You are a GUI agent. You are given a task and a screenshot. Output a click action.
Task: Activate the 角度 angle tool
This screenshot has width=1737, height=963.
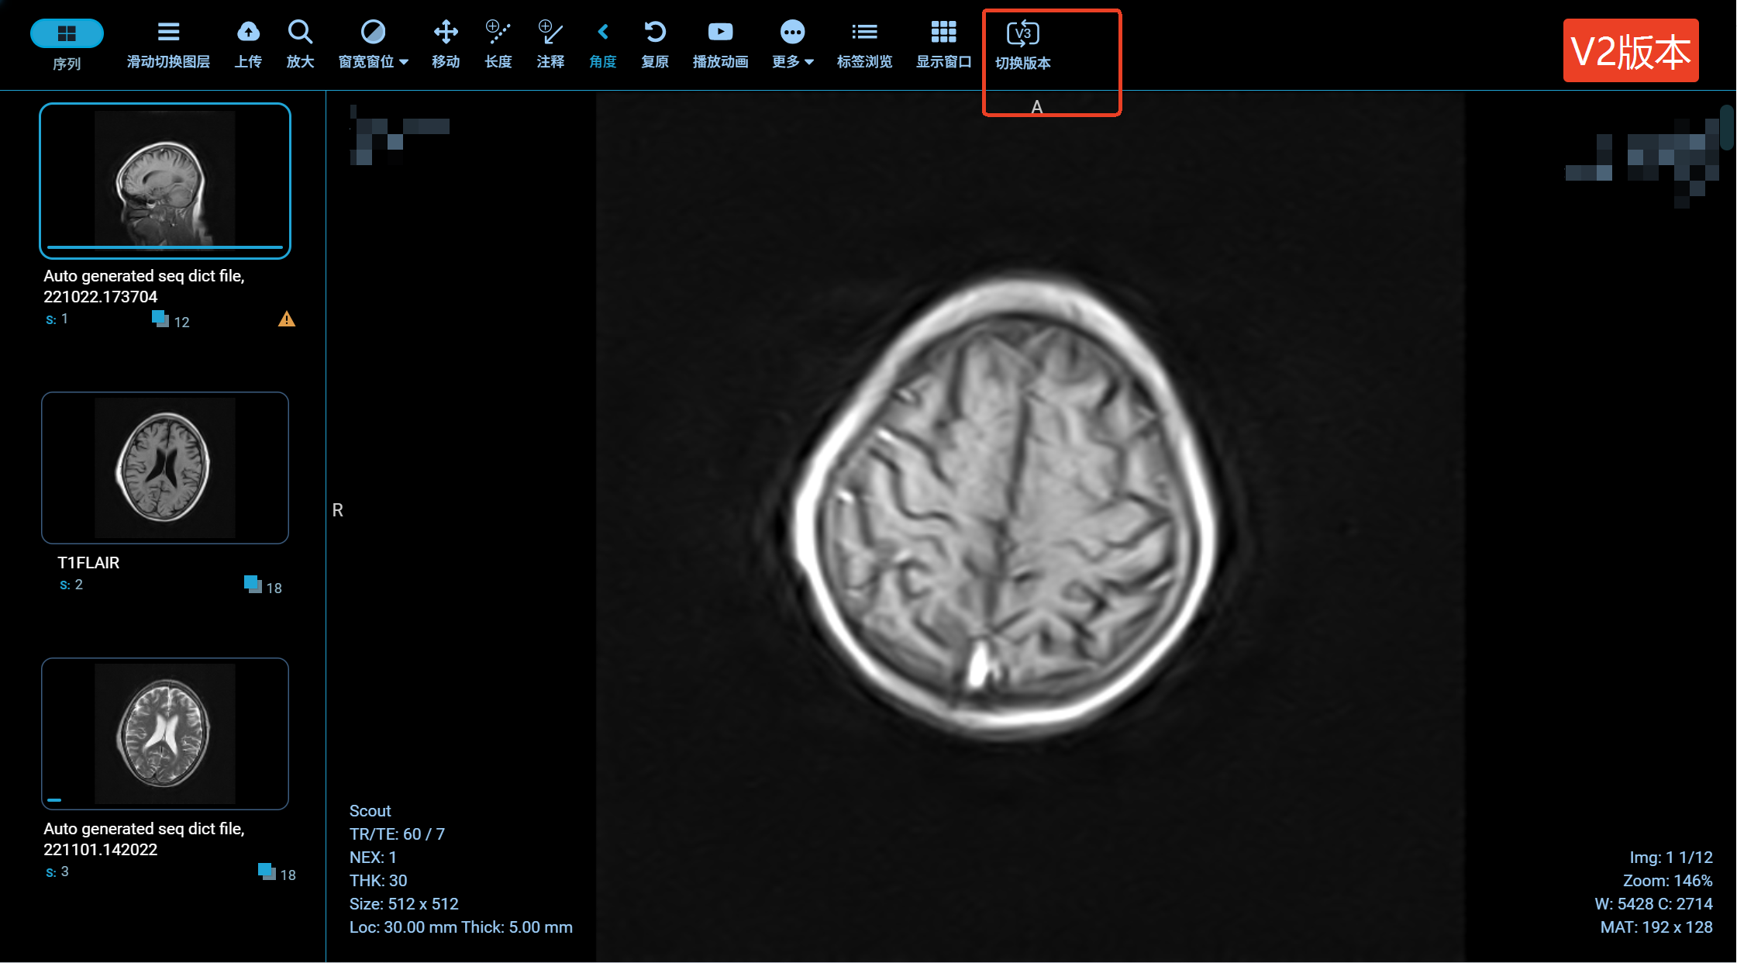click(602, 32)
